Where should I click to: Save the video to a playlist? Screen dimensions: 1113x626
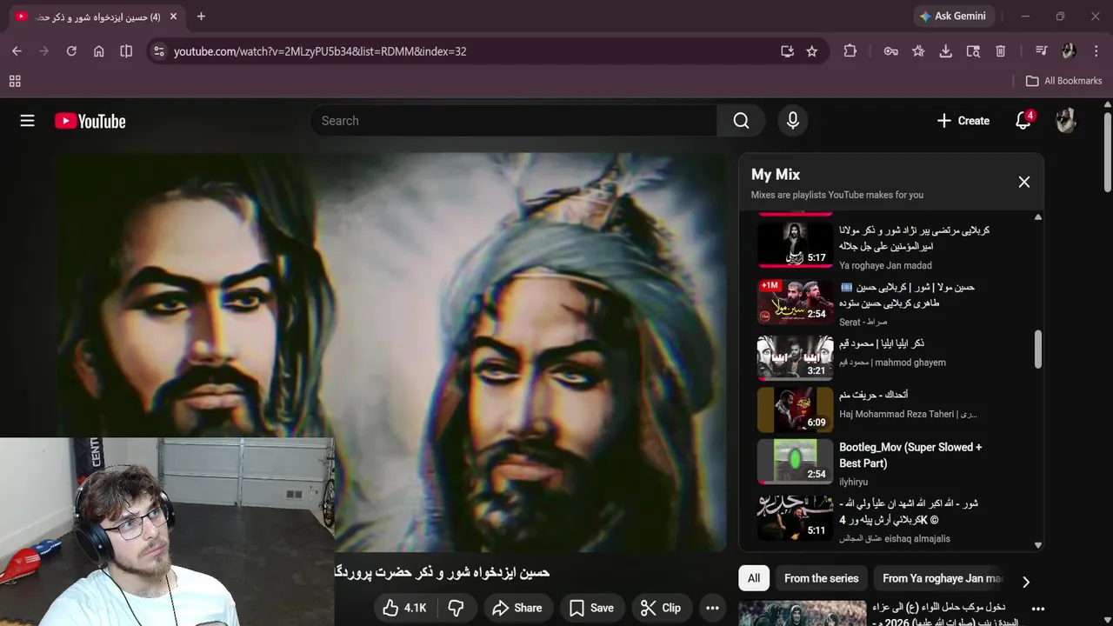point(591,608)
